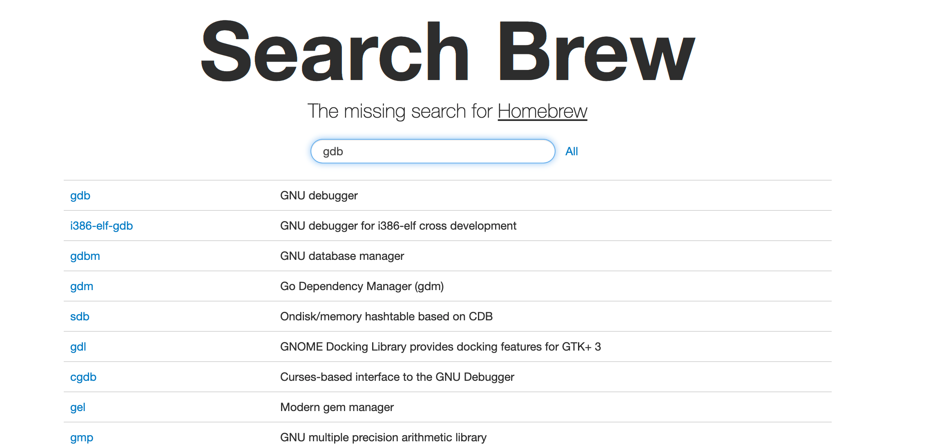Select the gdbm package link

[85, 256]
